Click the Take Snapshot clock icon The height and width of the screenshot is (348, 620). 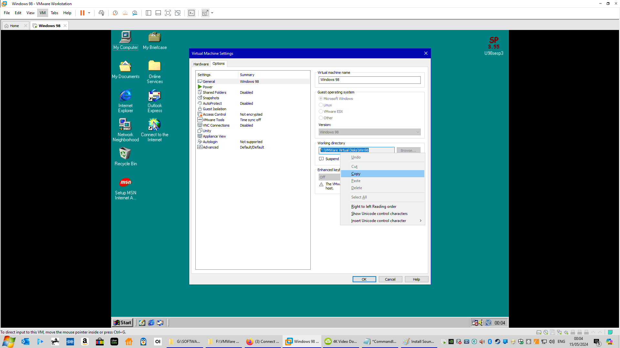click(x=115, y=13)
